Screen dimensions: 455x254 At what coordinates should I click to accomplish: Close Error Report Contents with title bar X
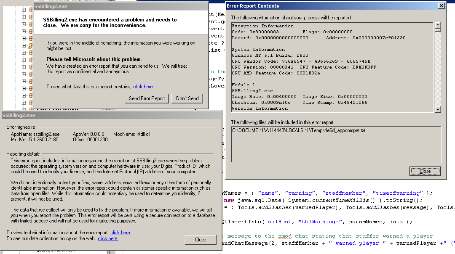[442, 6]
